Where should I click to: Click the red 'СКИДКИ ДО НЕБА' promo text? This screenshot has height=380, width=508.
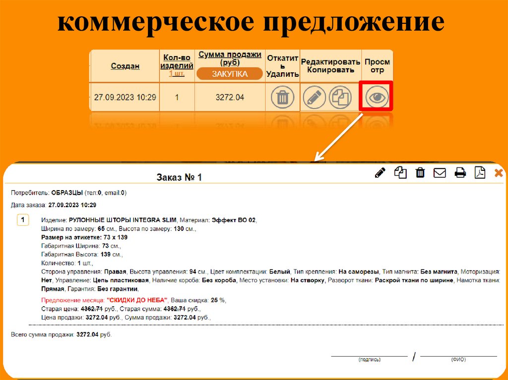click(x=137, y=300)
